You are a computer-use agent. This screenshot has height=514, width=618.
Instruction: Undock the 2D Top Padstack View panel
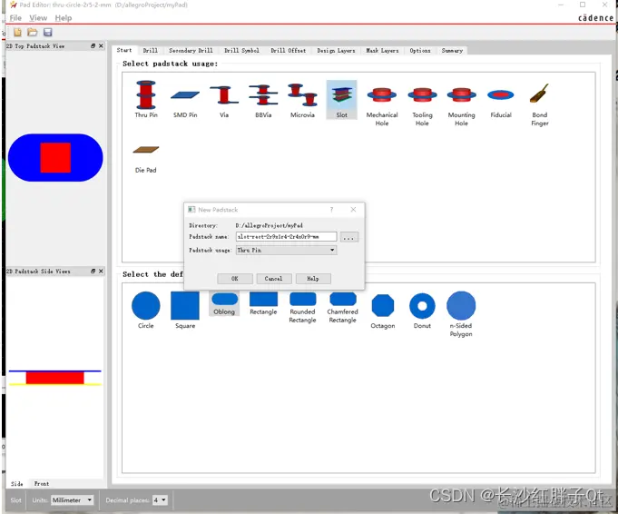click(x=93, y=45)
